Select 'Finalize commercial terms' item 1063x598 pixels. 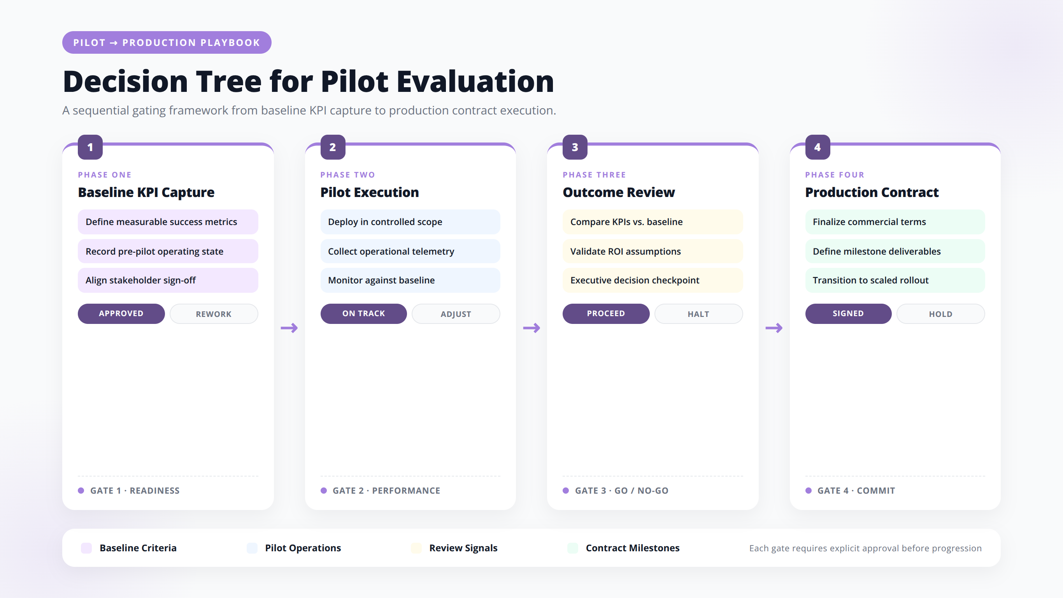click(895, 222)
